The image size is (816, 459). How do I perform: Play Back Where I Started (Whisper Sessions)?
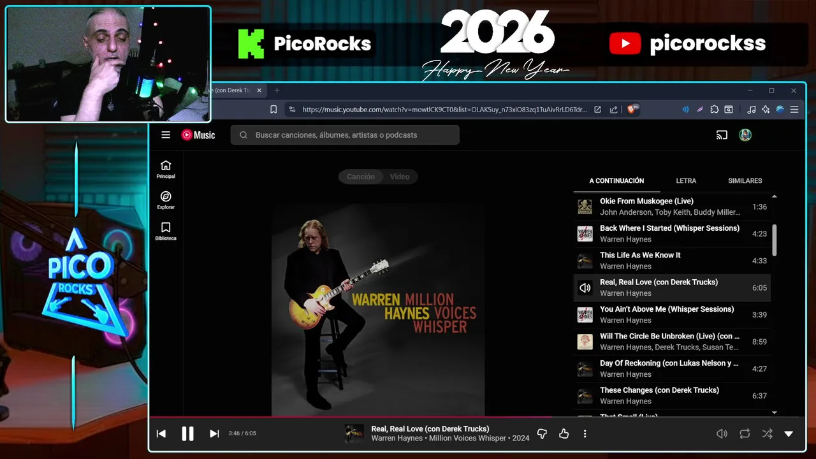click(x=672, y=233)
